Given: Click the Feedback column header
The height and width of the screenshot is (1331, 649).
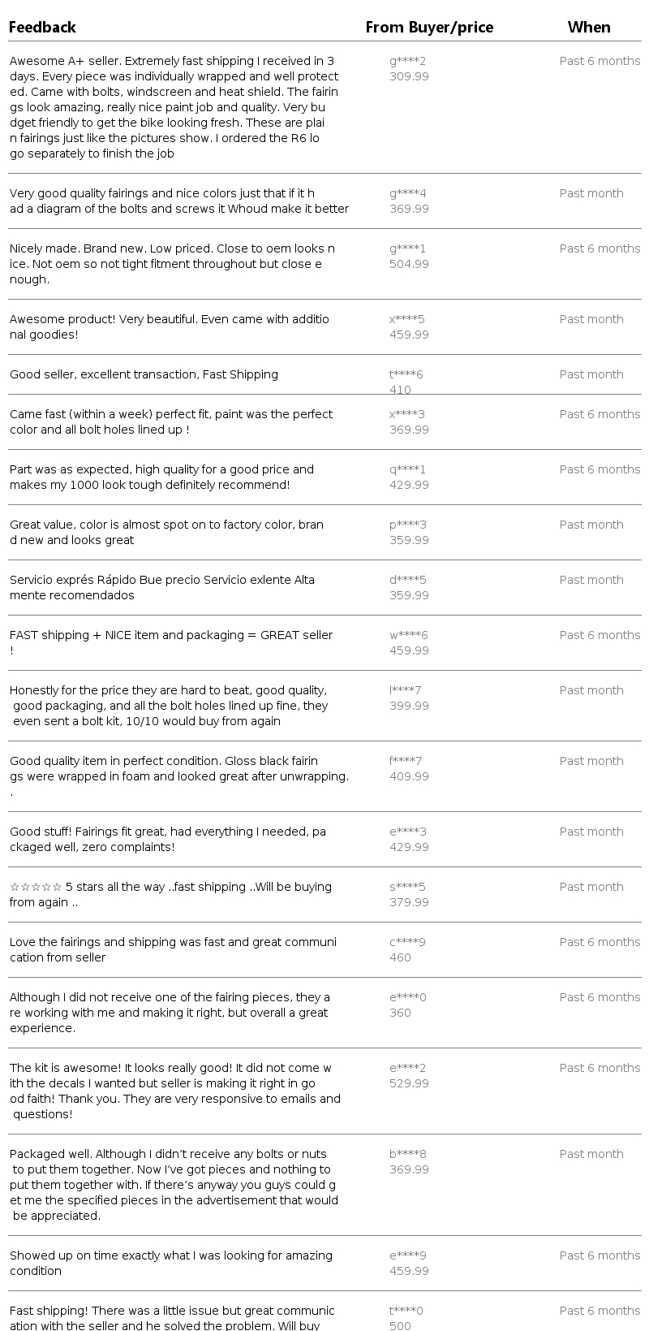Looking at the screenshot, I should point(42,28).
